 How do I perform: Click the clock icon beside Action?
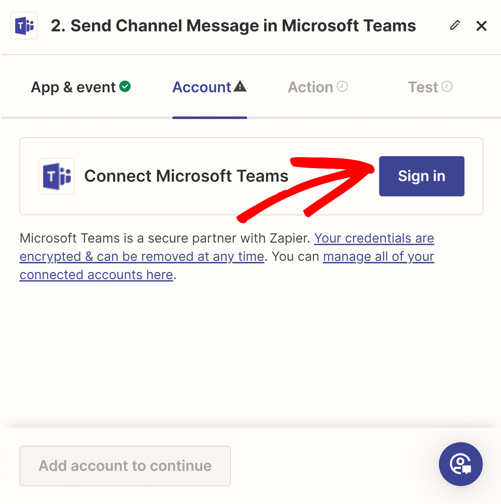tap(342, 86)
